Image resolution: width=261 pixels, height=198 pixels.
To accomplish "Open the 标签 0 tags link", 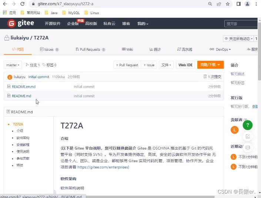I will [x=49, y=65].
